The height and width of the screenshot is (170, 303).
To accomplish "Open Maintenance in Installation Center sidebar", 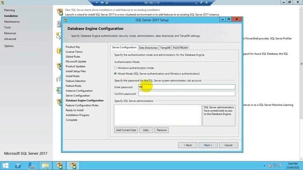I will click(12, 22).
